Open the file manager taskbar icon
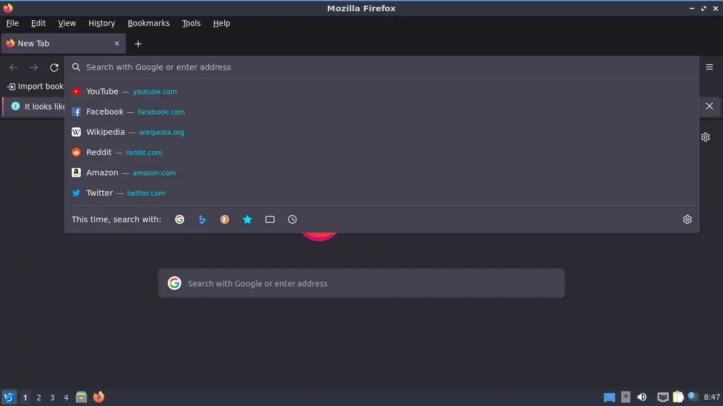The height and width of the screenshot is (406, 723). (x=81, y=397)
